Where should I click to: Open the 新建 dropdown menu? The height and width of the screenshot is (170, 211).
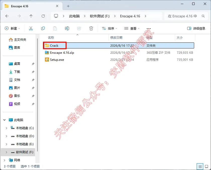[12, 28]
